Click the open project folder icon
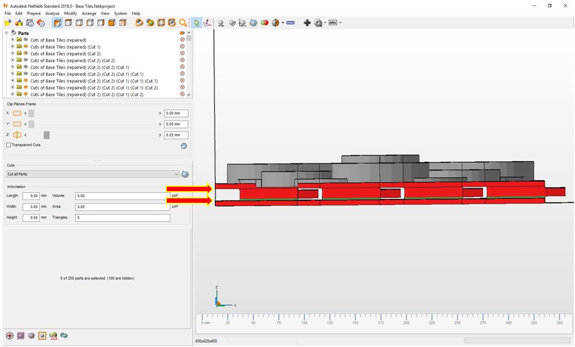575x347 pixels. (8, 23)
